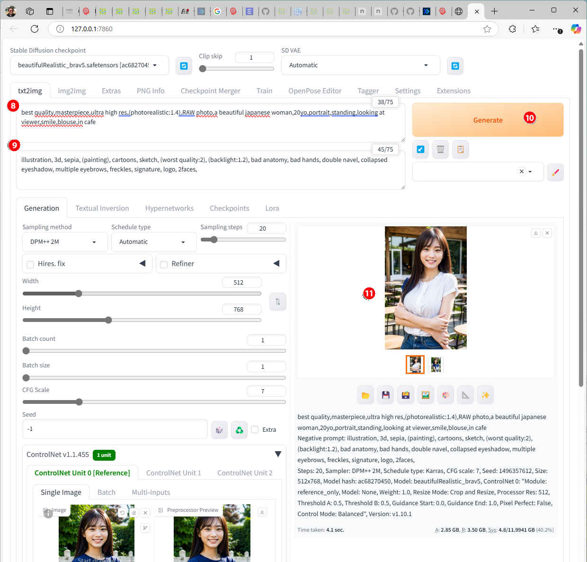Enable the Refiner checkbox
This screenshot has height=562, width=587.
(x=164, y=264)
